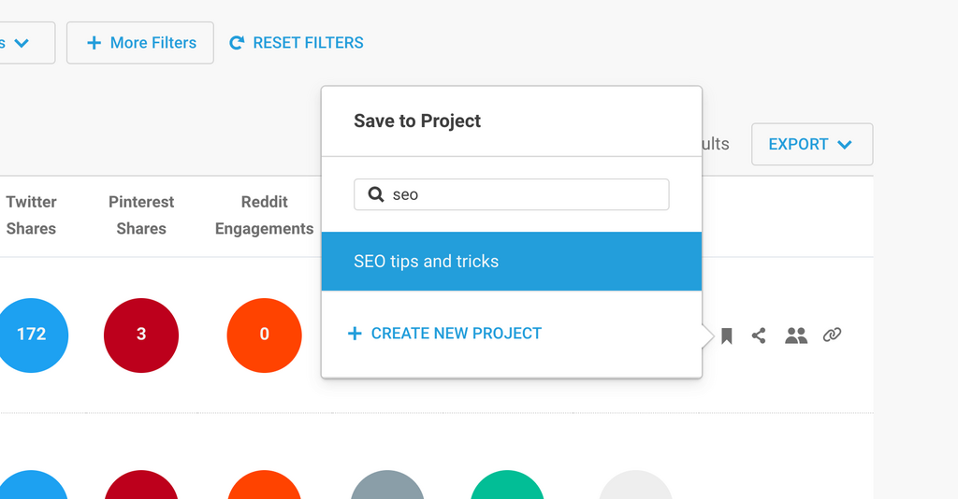The width and height of the screenshot is (958, 499).
Task: Choose CREATE NEW PROJECT in the popup
Action: (456, 334)
